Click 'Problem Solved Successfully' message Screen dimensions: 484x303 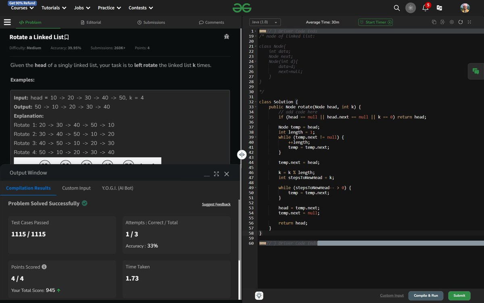[x=48, y=203]
